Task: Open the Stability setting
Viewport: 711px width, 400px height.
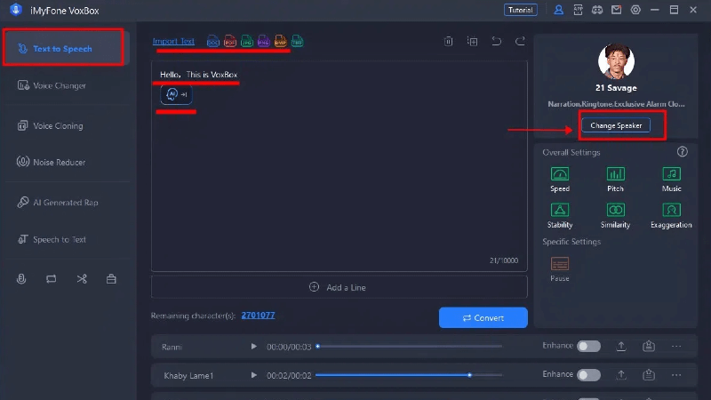Action: 560,216
